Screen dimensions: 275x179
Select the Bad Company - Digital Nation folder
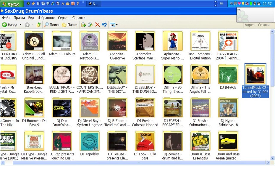(200, 46)
